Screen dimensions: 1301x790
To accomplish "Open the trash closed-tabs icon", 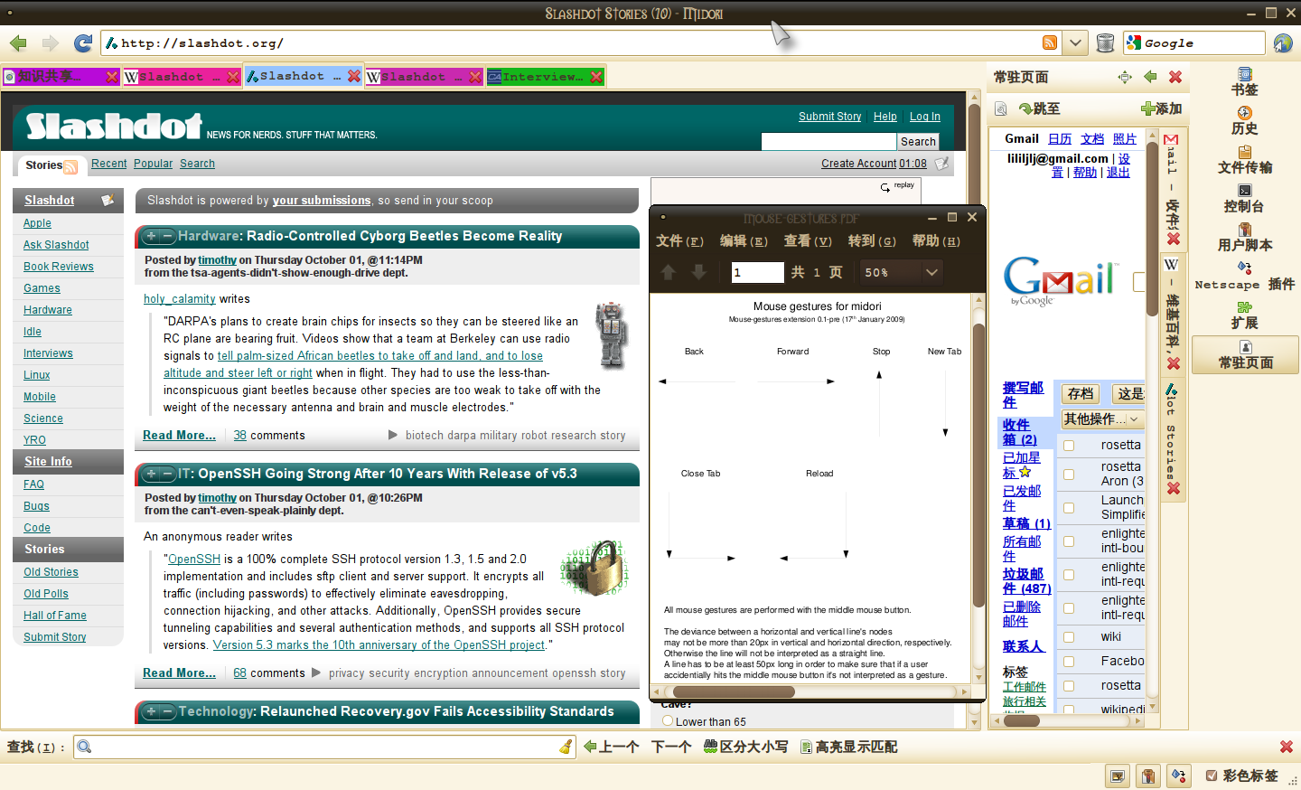I will [1105, 42].
